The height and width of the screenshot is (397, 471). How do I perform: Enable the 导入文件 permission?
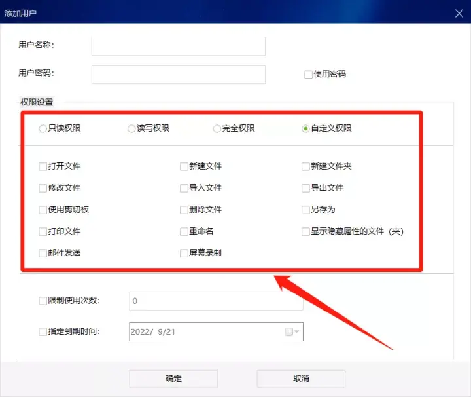[x=184, y=188]
